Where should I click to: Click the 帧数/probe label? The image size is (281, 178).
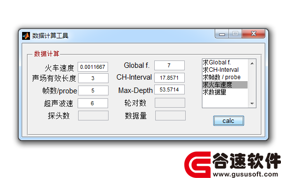pos(59,91)
